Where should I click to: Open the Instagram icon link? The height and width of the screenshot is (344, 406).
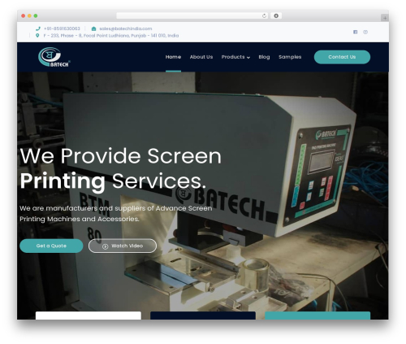(365, 32)
